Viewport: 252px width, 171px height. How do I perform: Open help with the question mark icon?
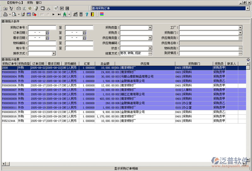coord(87,15)
